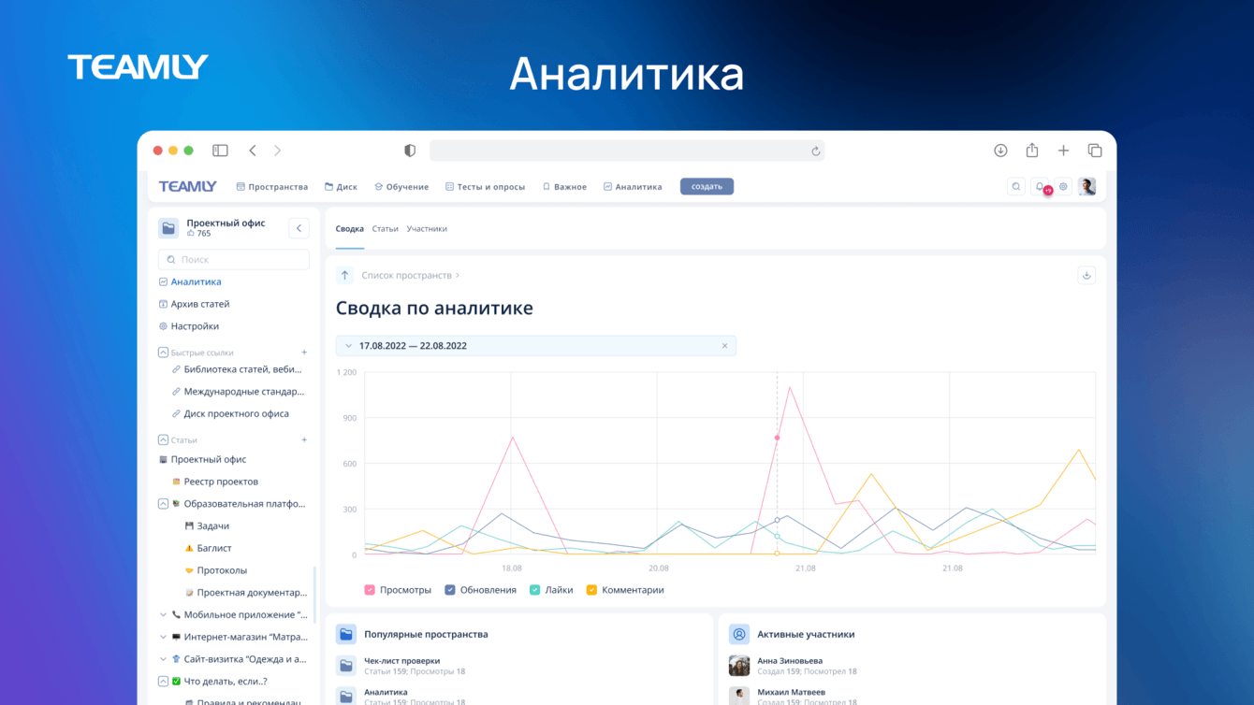Open the user profile avatar

tap(1086, 187)
